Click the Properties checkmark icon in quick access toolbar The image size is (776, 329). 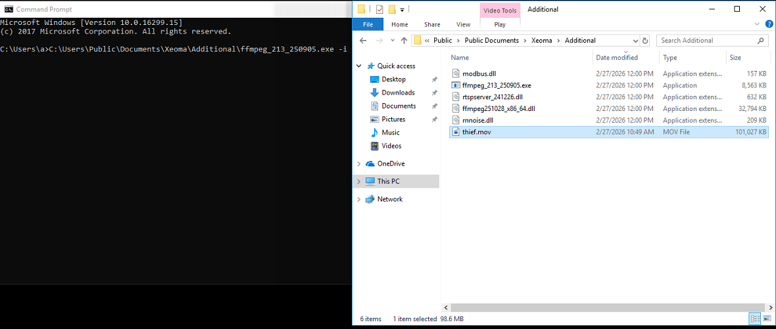pos(379,9)
